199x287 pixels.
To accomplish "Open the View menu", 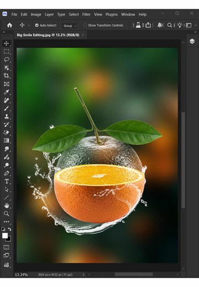I will click(x=98, y=14).
